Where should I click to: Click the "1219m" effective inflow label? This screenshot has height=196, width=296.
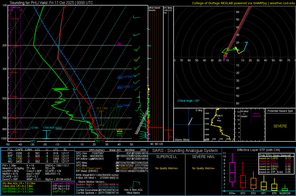[34, 128]
